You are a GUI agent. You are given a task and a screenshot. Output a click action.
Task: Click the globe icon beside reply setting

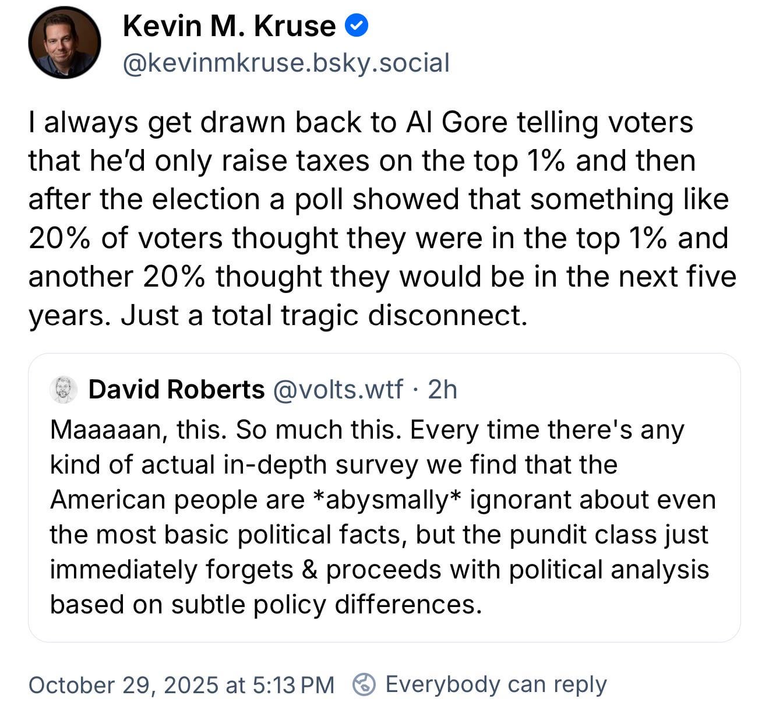point(364,684)
